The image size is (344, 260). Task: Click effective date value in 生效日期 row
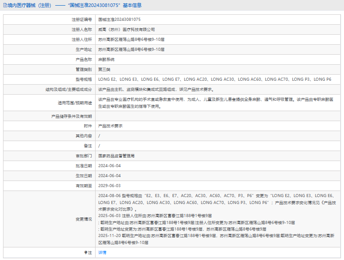click(109, 176)
